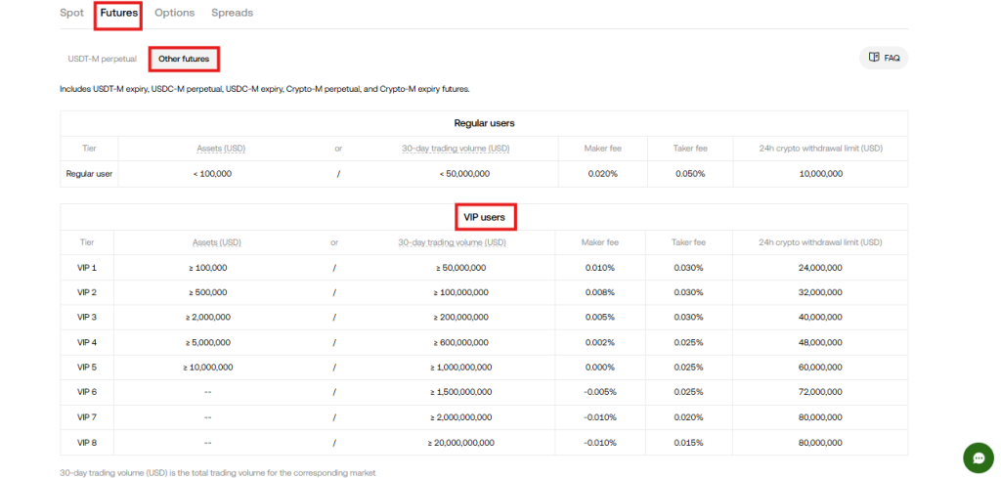Image resolution: width=1001 pixels, height=478 pixels.
Task: Click the Regular users table title
Action: pyautogui.click(x=484, y=123)
